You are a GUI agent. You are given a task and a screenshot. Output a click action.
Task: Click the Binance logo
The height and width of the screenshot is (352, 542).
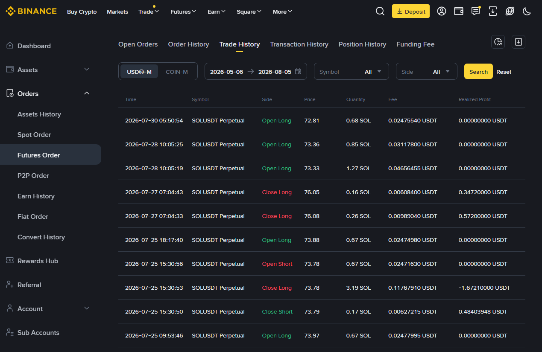(x=31, y=12)
